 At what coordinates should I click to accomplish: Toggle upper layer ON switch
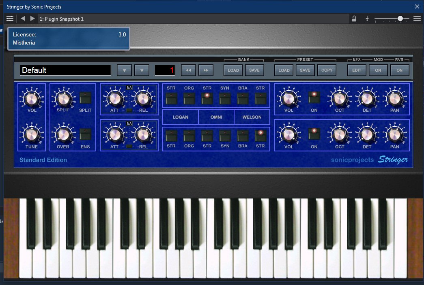tap(314, 98)
